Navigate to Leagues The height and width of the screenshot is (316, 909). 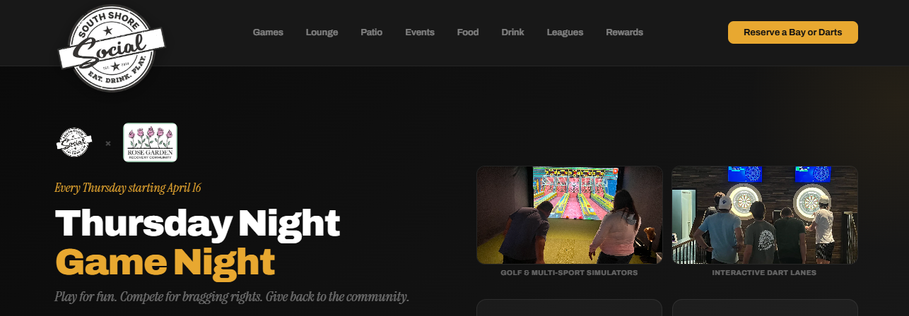pyautogui.click(x=565, y=32)
